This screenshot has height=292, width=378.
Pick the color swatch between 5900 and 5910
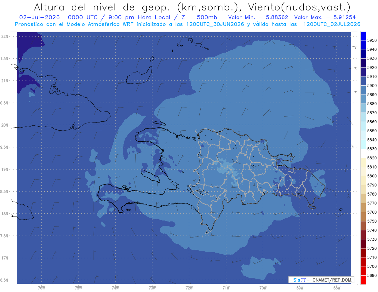tap(363, 81)
